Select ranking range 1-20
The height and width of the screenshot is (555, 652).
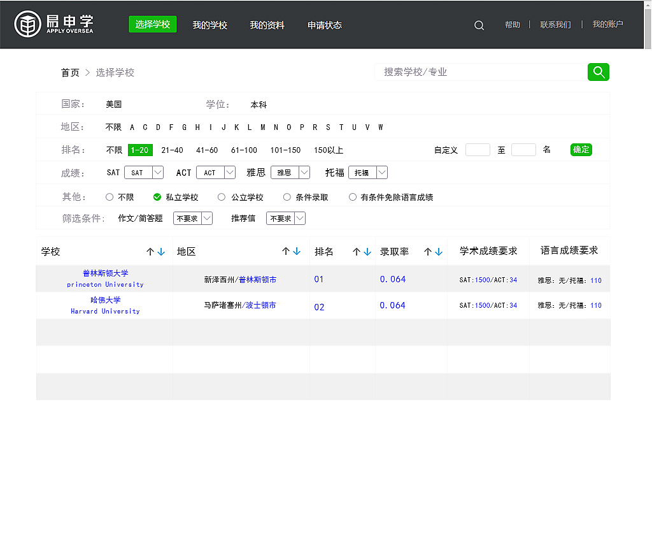tap(140, 150)
